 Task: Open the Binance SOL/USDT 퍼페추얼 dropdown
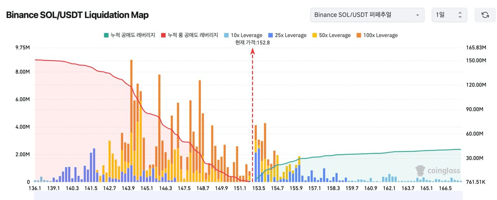coord(367,15)
